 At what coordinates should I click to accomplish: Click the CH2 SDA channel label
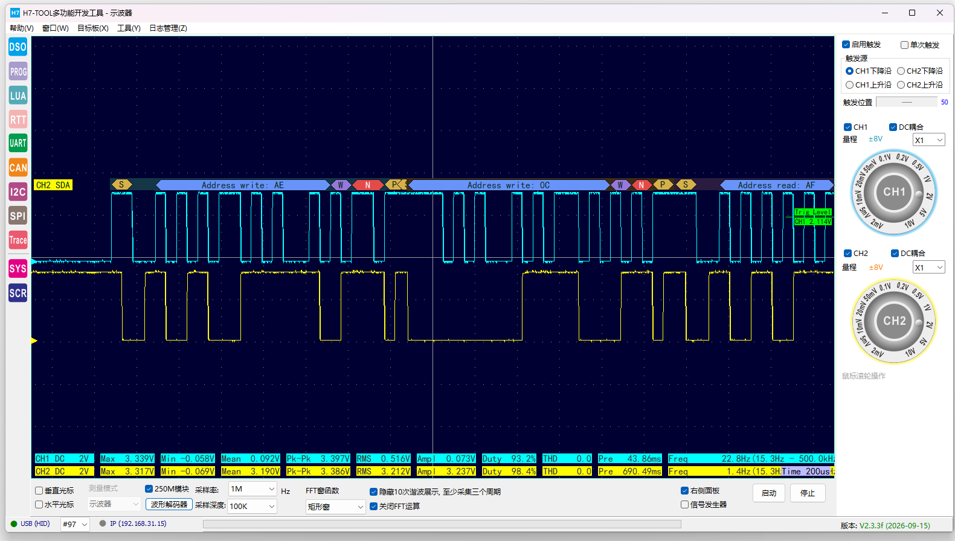[53, 185]
